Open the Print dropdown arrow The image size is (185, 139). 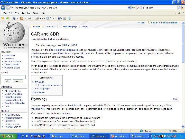[x=33, y=18]
